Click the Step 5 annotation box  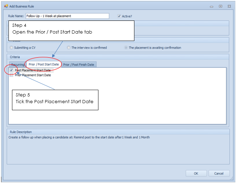coord(55,100)
